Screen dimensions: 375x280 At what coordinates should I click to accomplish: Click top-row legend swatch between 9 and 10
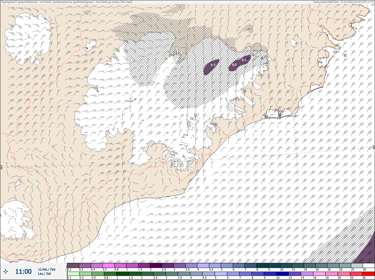[275, 265]
